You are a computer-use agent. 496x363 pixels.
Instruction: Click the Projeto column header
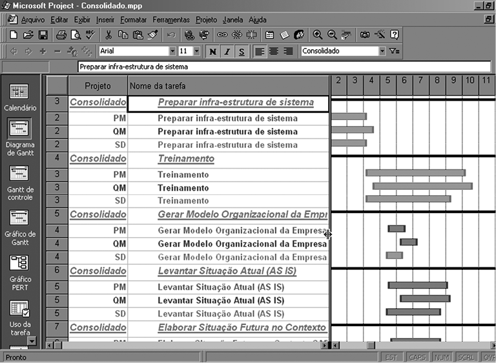(98, 86)
